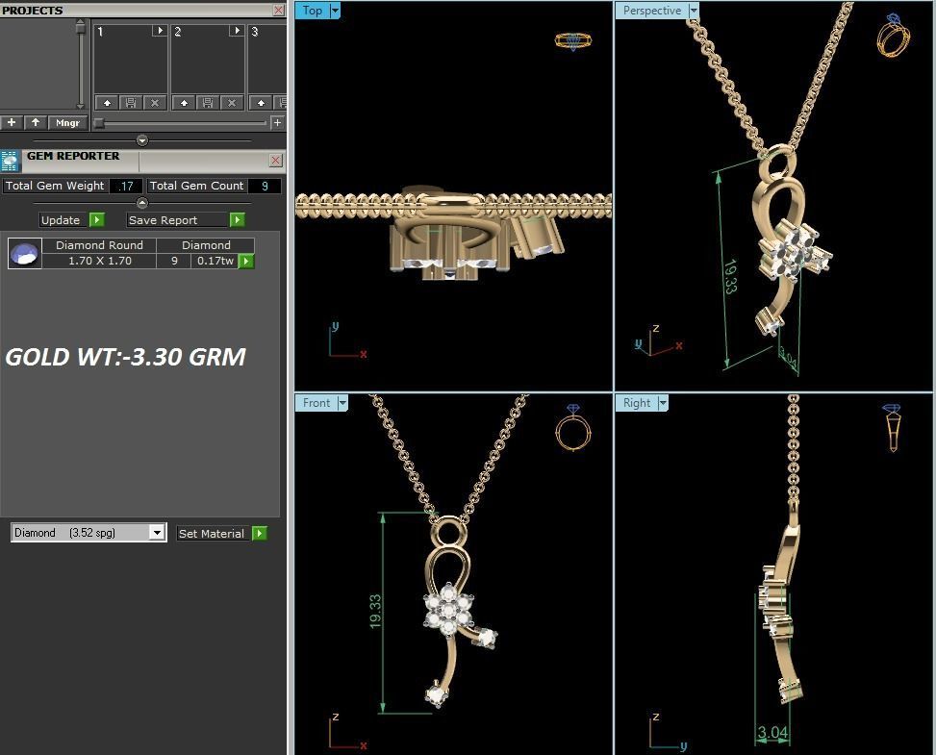This screenshot has height=755, width=936.
Task: Click the add project plus button beside Mngr
Action: click(x=12, y=122)
